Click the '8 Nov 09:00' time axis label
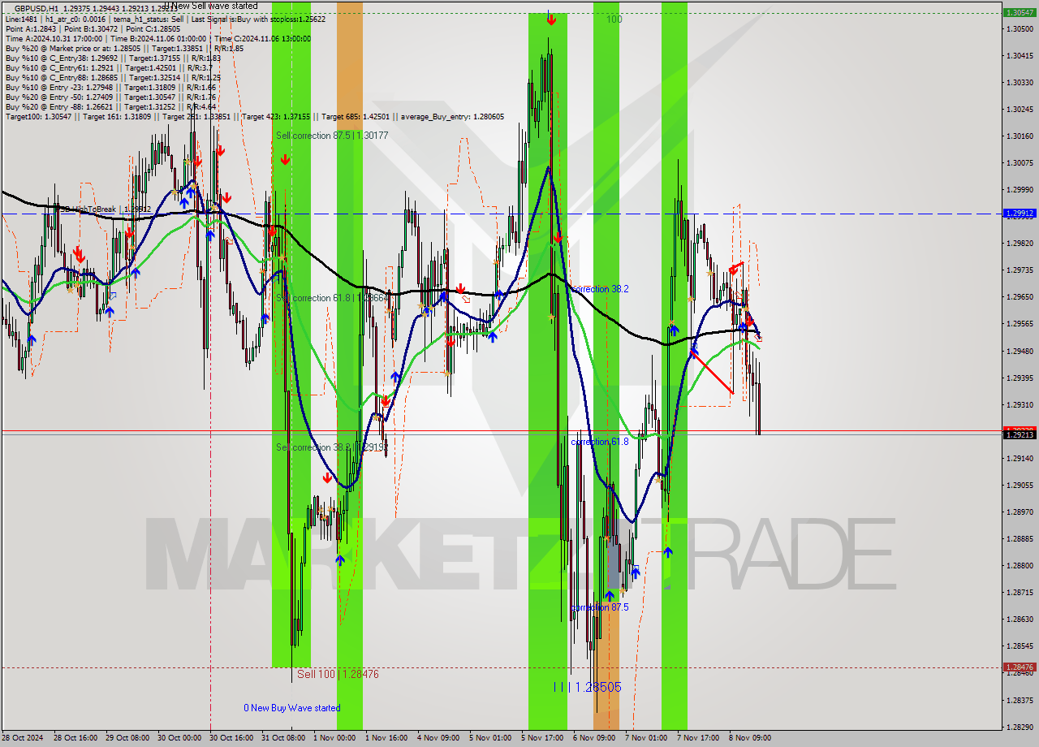Viewport: 1039px width, 747px height. (x=750, y=738)
